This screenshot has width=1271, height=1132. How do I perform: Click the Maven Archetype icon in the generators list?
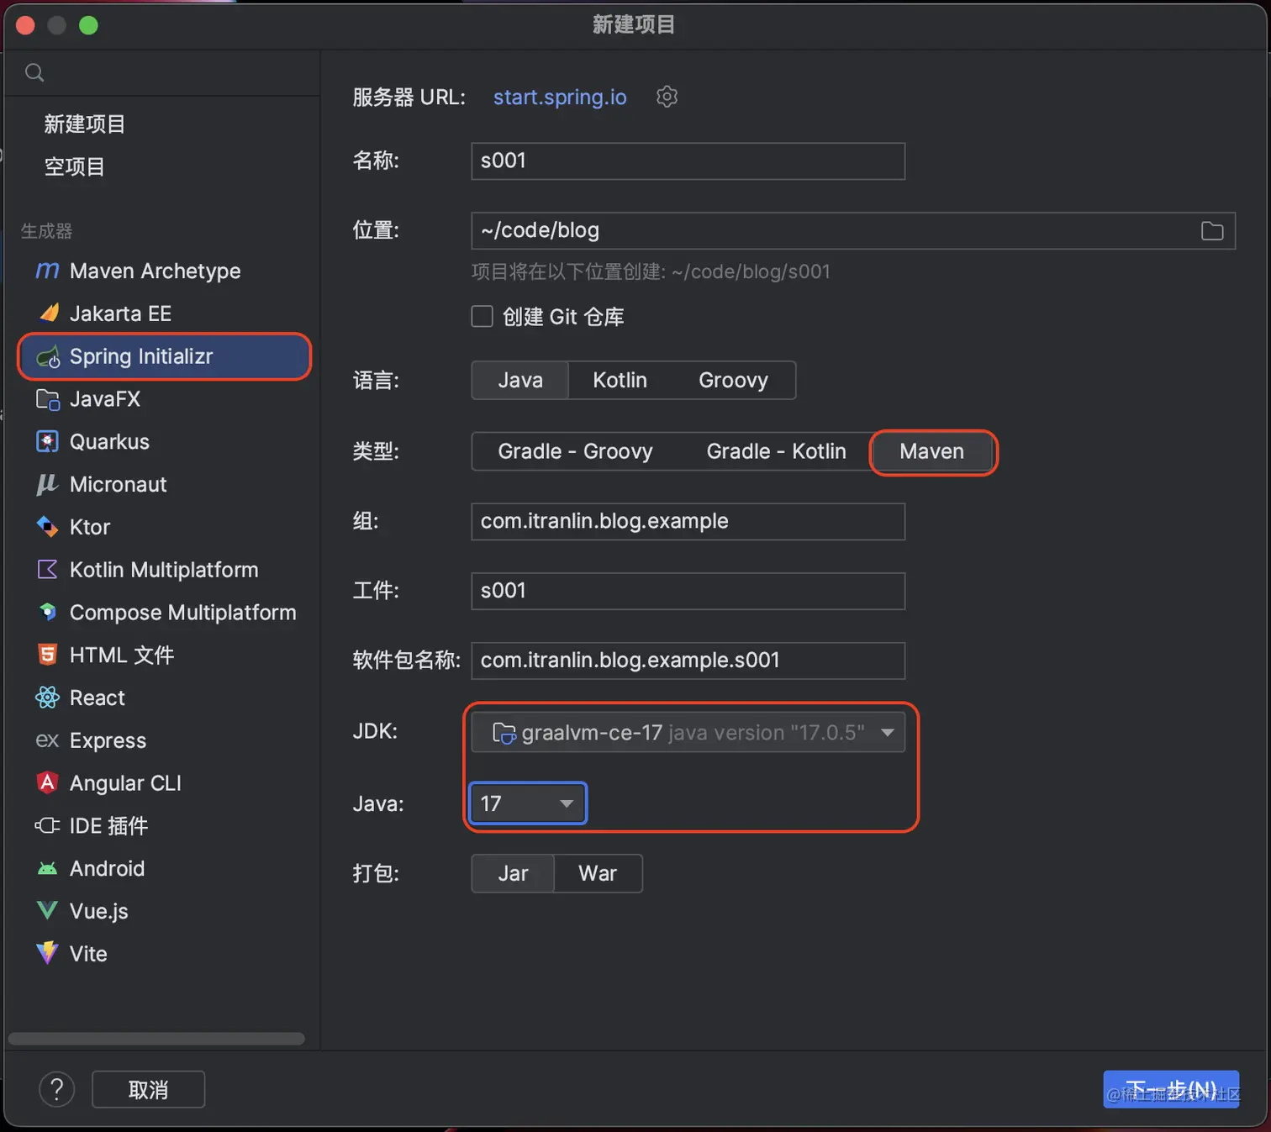pos(48,271)
